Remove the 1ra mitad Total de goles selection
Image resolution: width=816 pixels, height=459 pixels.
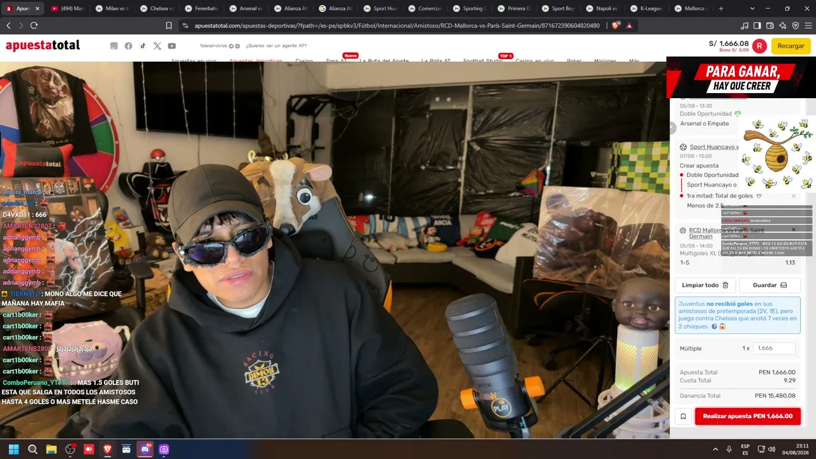794,196
